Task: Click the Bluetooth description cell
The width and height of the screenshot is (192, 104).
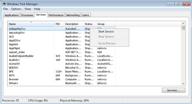Action: pos(73,83)
